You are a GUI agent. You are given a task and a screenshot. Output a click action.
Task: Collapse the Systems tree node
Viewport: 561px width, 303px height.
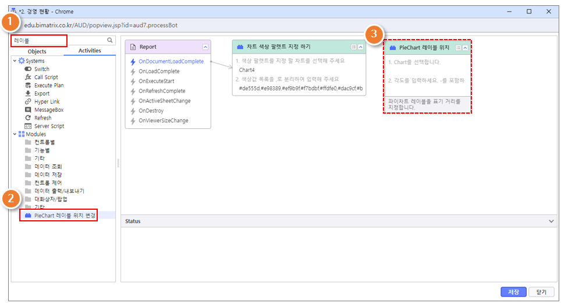(15, 61)
